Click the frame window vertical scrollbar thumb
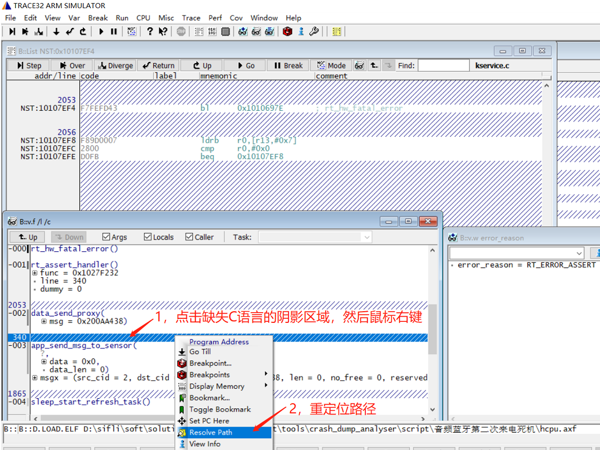 433,329
